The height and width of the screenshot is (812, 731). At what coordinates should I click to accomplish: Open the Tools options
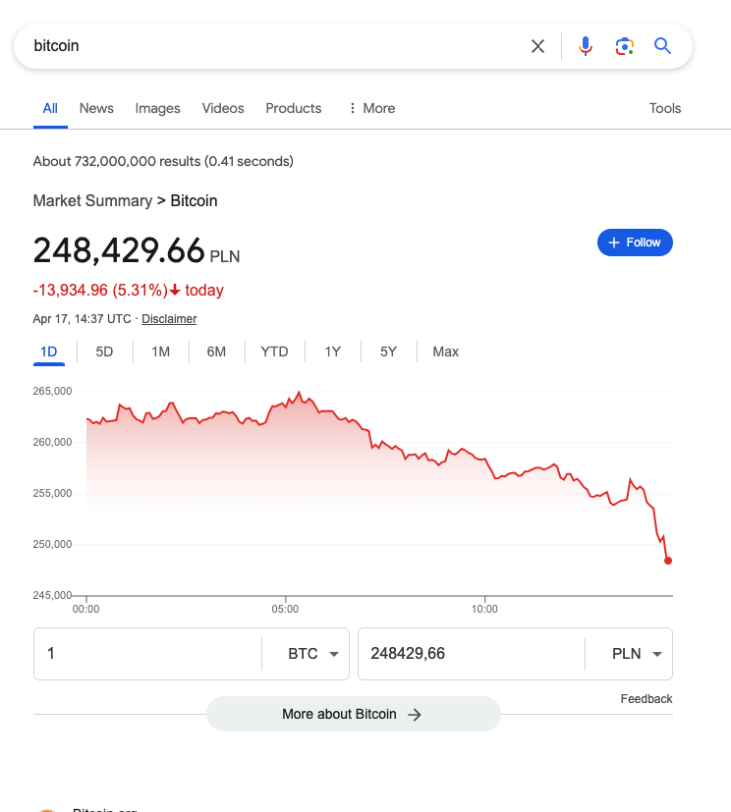pos(665,108)
